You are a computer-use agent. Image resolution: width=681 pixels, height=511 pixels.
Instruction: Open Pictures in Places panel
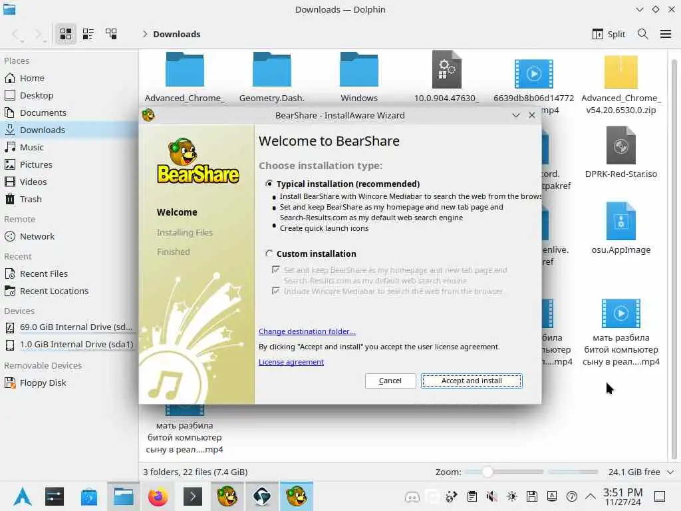69,165
